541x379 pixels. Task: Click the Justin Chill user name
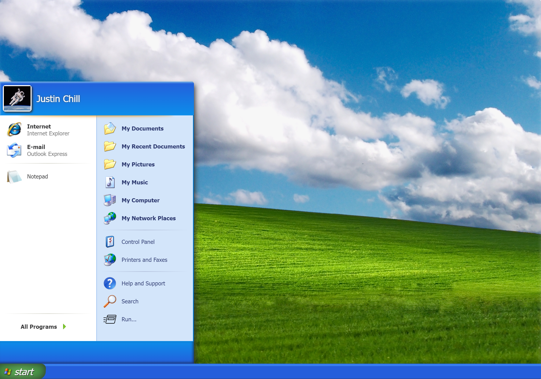coord(58,99)
